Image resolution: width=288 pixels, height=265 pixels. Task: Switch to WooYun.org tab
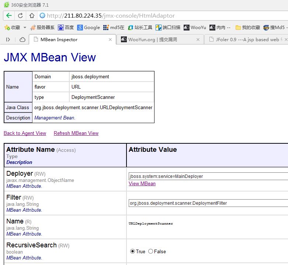(160, 40)
